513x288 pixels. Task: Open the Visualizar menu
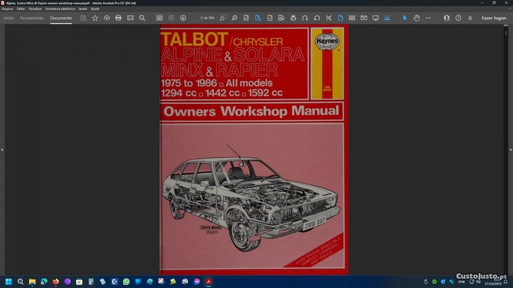coord(35,8)
